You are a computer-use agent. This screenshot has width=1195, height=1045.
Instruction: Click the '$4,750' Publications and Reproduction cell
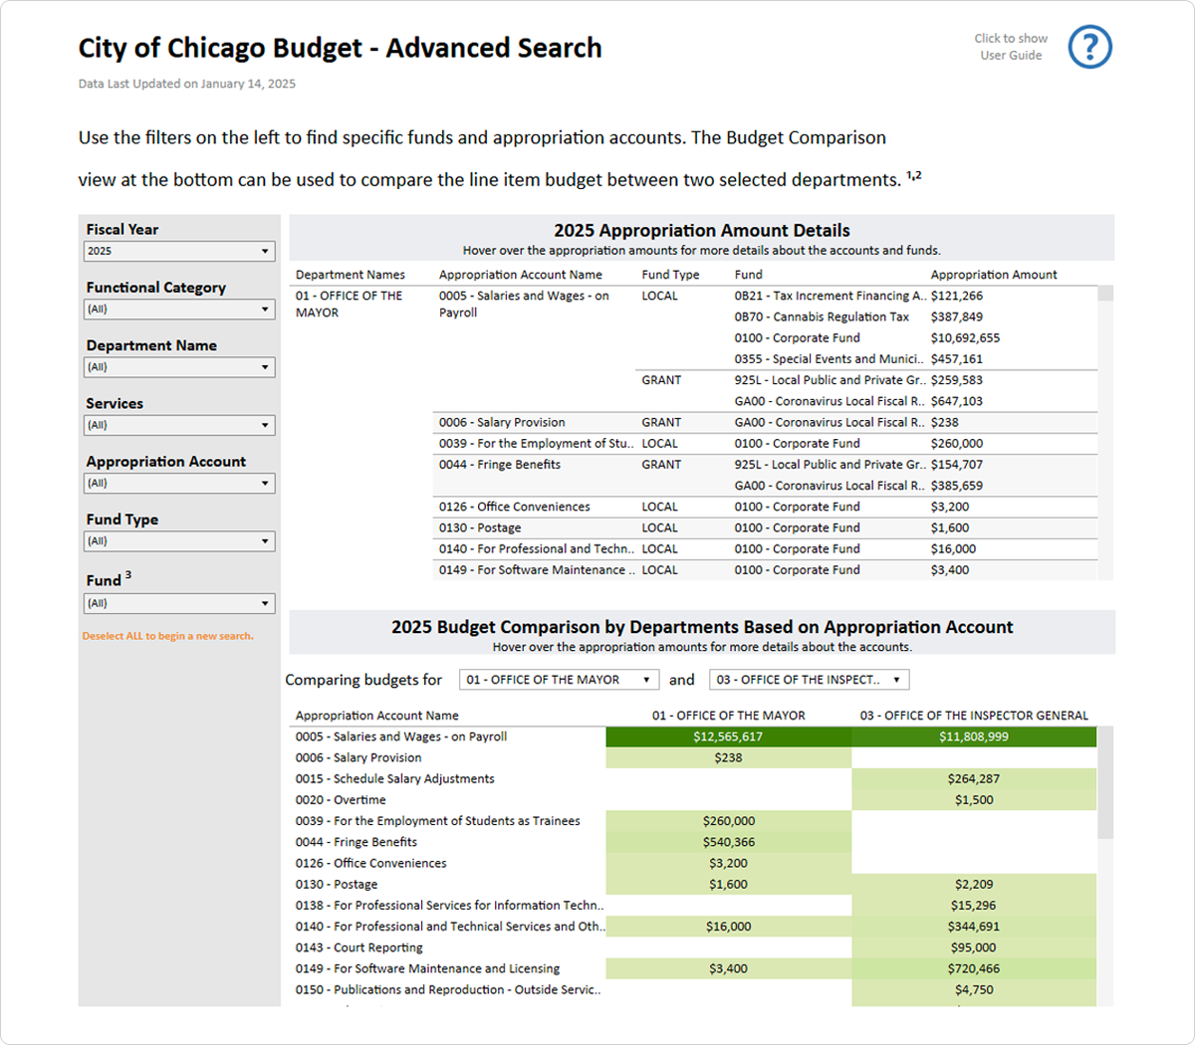pos(974,989)
